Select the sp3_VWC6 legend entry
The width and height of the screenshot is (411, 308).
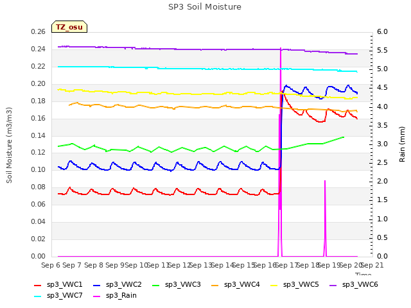tap(354, 285)
